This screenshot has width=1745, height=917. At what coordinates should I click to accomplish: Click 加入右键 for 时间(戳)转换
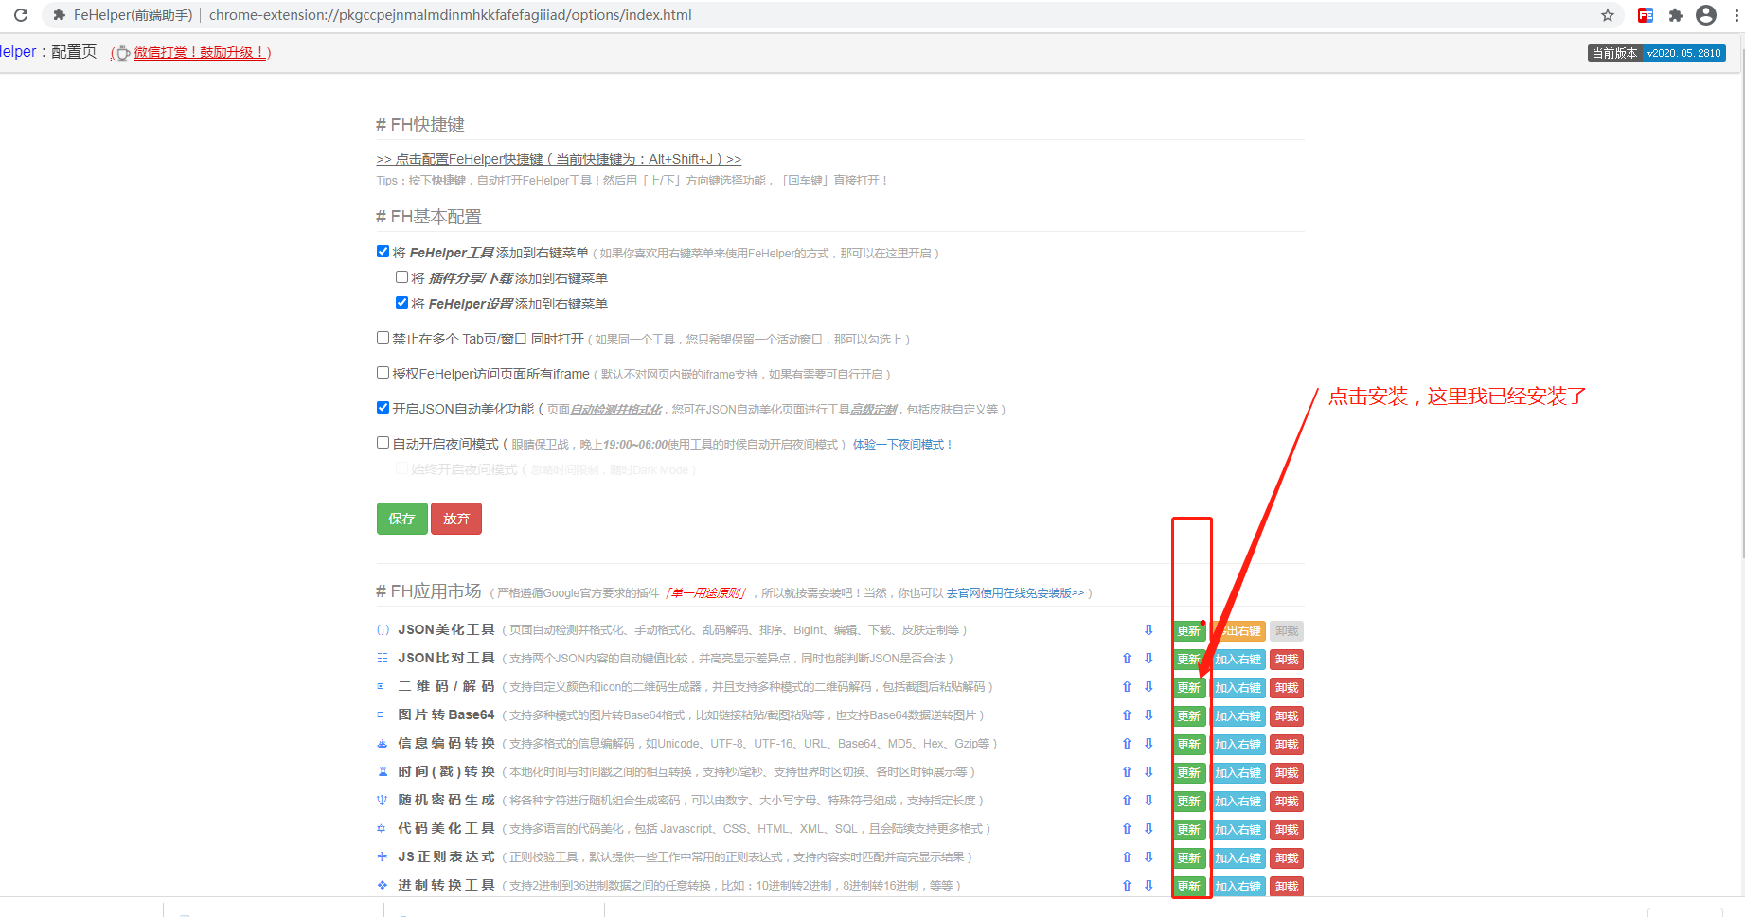[1238, 773]
